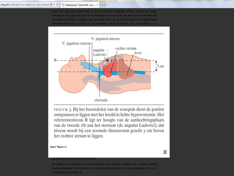Click the 'lever' label in figure

[138, 53]
